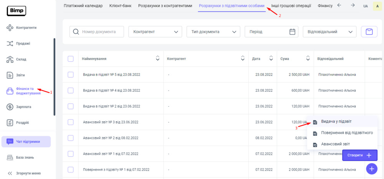The height and width of the screenshot is (179, 384).
Task: Click the envelope mail icon button
Action: [369, 32]
